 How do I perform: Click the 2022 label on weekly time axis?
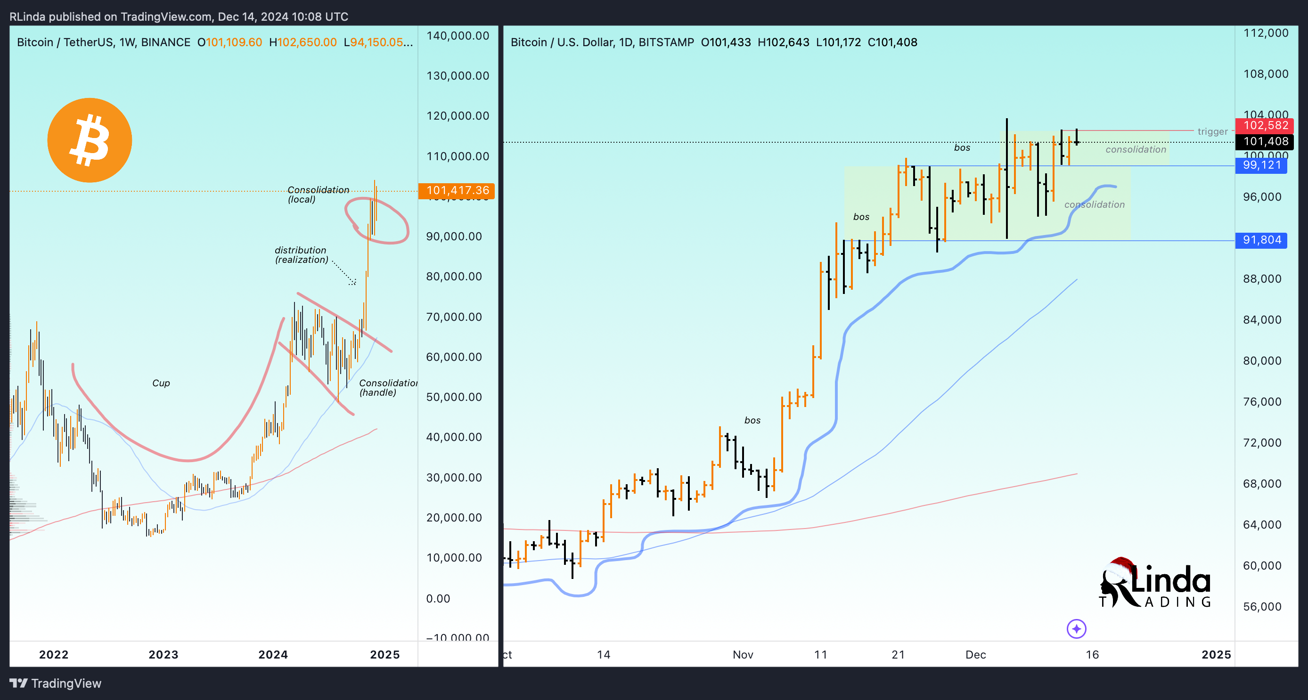54,654
